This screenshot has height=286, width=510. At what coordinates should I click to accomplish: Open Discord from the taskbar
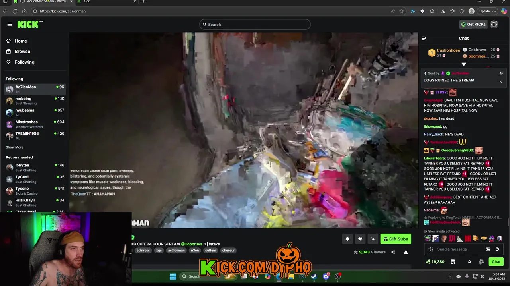(x=326, y=276)
